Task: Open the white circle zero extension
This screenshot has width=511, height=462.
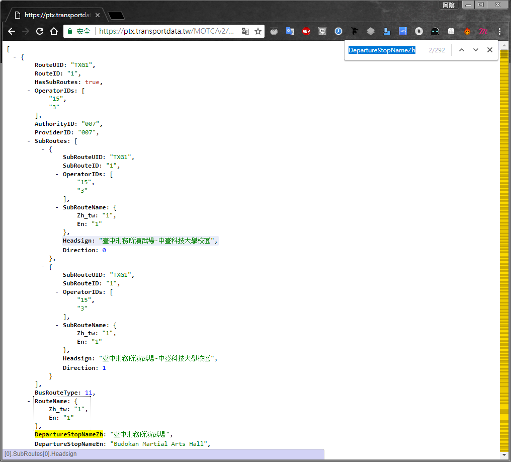Action: [x=419, y=31]
